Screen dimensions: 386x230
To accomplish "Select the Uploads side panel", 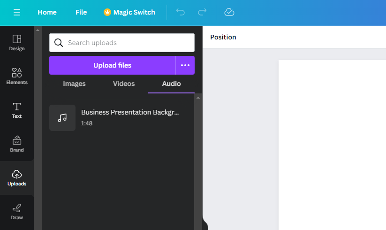I will coord(17,178).
